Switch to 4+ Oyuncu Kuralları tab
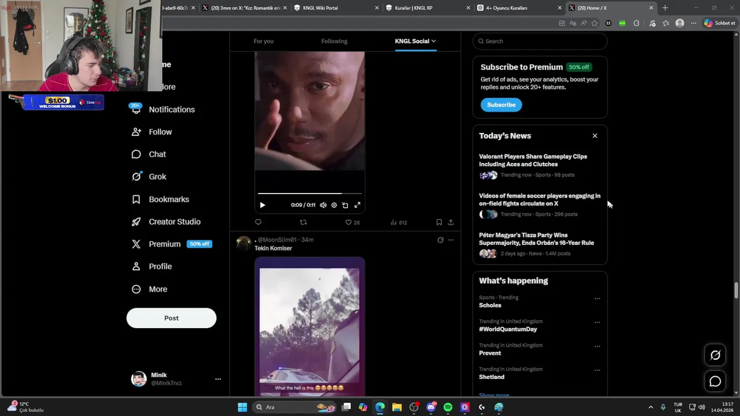The width and height of the screenshot is (740, 416). pos(520,8)
